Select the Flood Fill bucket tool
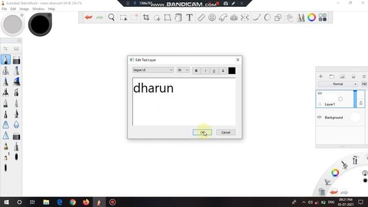The image size is (368, 207). [x=178, y=18]
